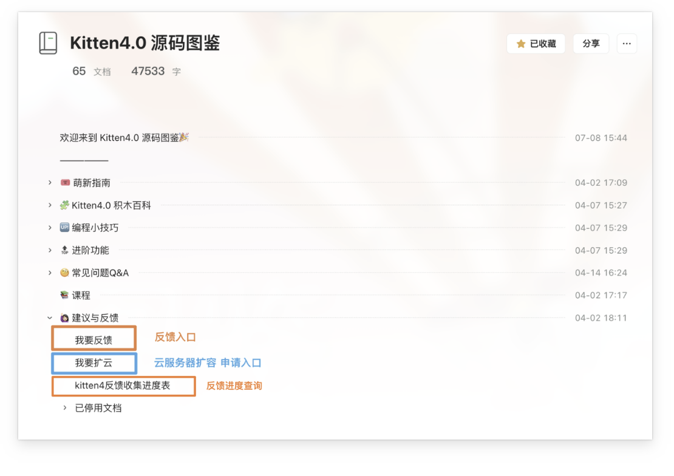Click the star icon in 已收藏

[x=521, y=44]
